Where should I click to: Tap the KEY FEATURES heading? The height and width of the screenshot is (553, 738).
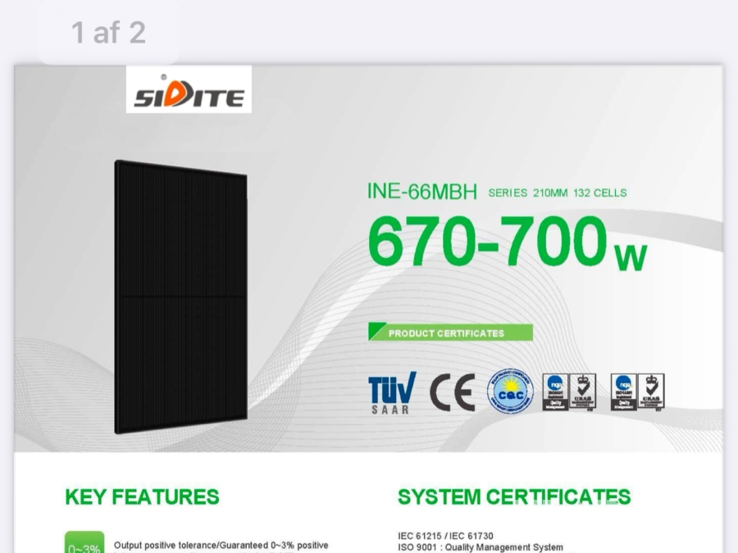[142, 497]
